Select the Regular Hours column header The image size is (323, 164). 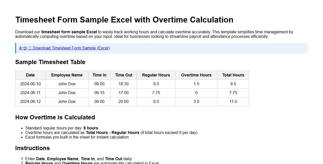(156, 75)
